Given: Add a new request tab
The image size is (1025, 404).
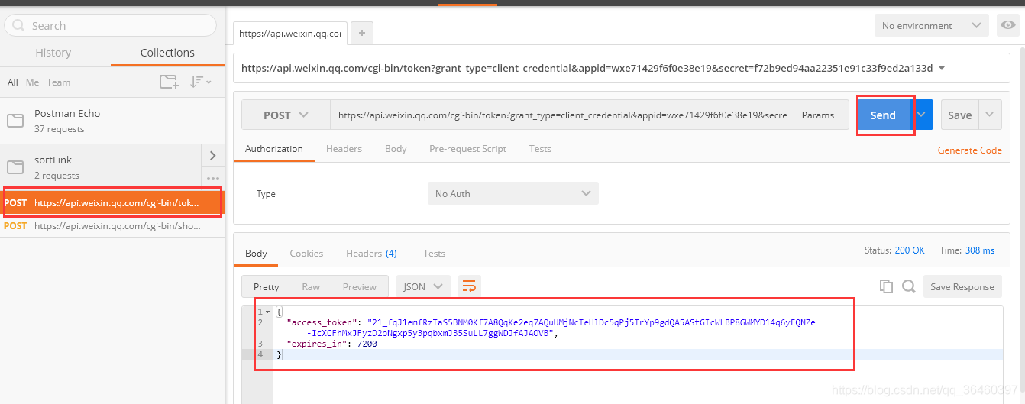Looking at the screenshot, I should [x=361, y=33].
